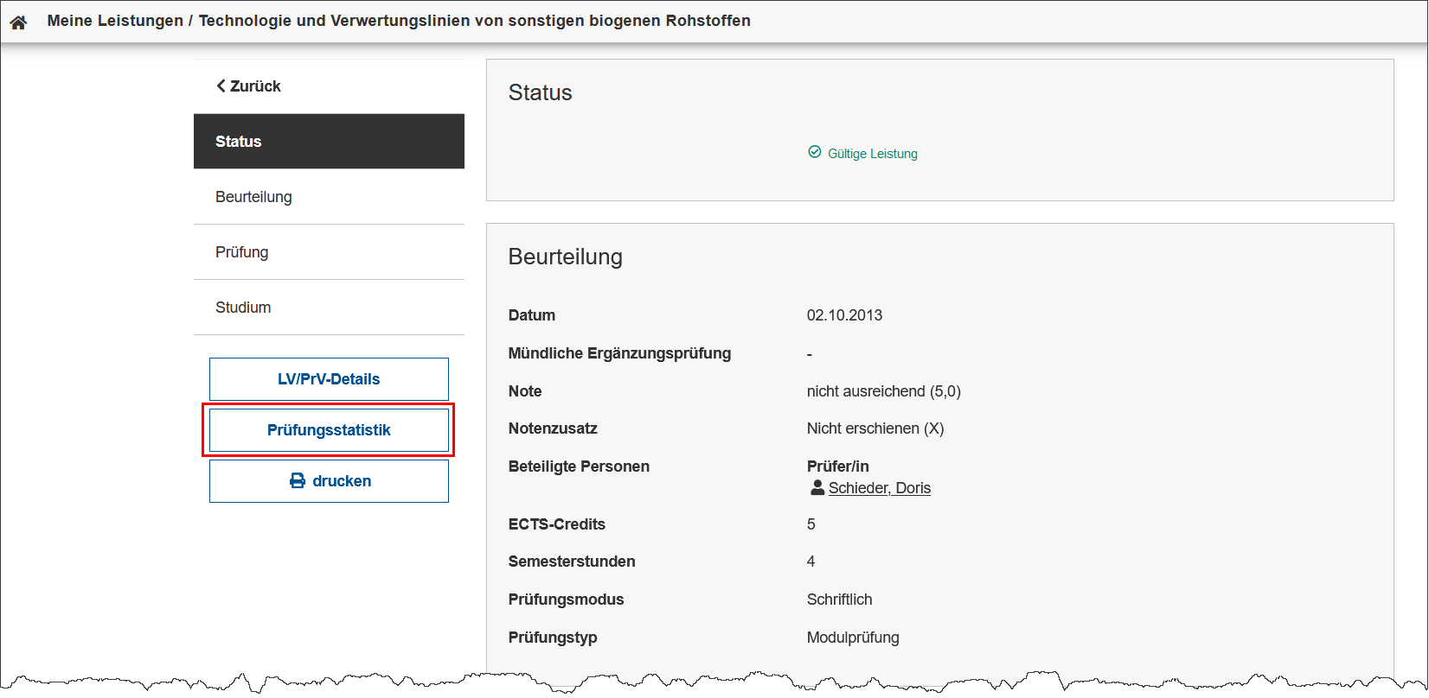Click the printer icon on the drucken button
The width and height of the screenshot is (1429, 698).
(298, 481)
